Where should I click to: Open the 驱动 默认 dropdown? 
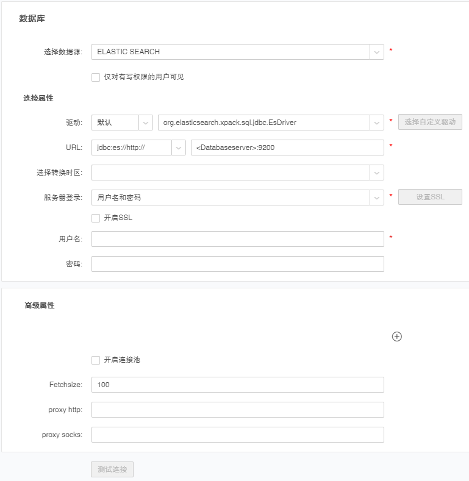pos(122,123)
